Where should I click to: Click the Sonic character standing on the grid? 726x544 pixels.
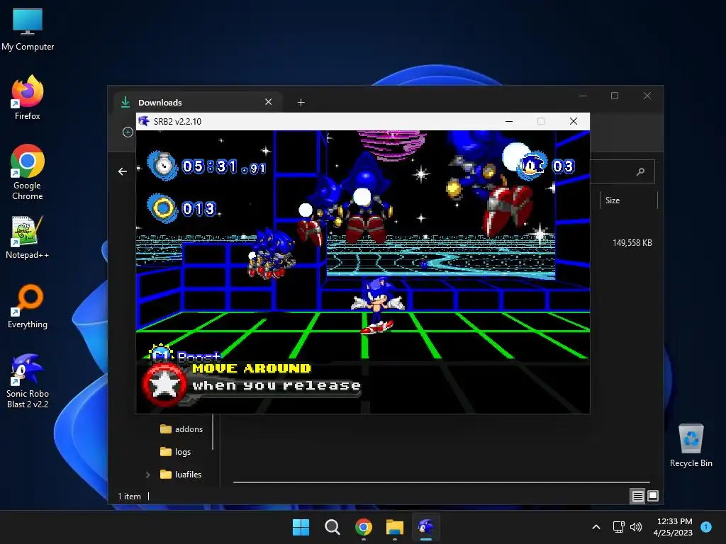pos(377,305)
